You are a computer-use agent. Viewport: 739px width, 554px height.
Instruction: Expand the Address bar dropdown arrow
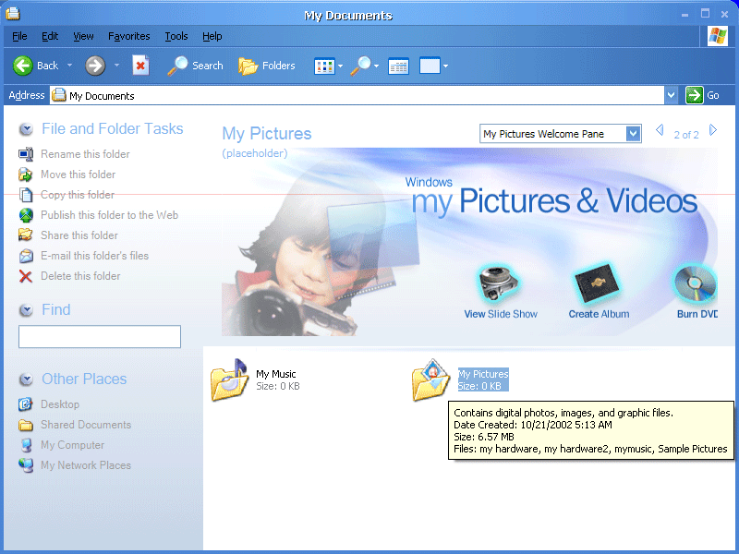pyautogui.click(x=671, y=95)
